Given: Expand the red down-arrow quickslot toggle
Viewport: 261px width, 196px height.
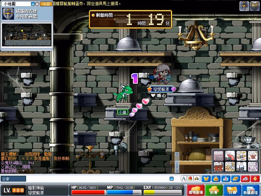Looking at the screenshot, I should 255,179.
